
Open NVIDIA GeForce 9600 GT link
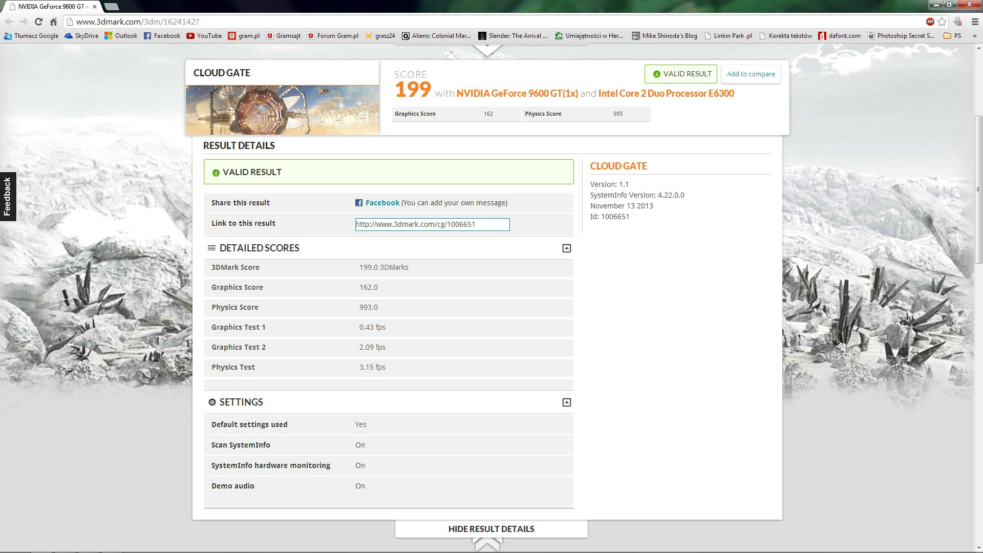coord(517,93)
